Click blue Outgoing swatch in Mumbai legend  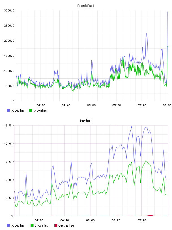point(8,225)
